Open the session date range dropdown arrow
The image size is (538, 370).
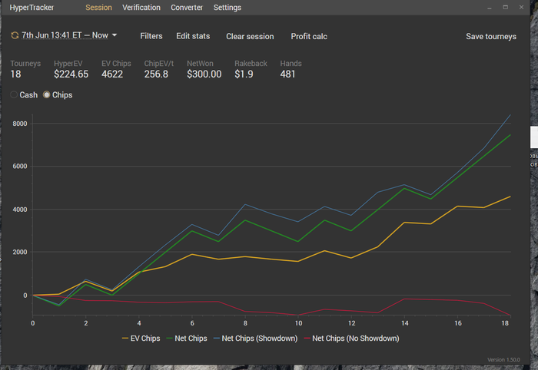point(115,35)
